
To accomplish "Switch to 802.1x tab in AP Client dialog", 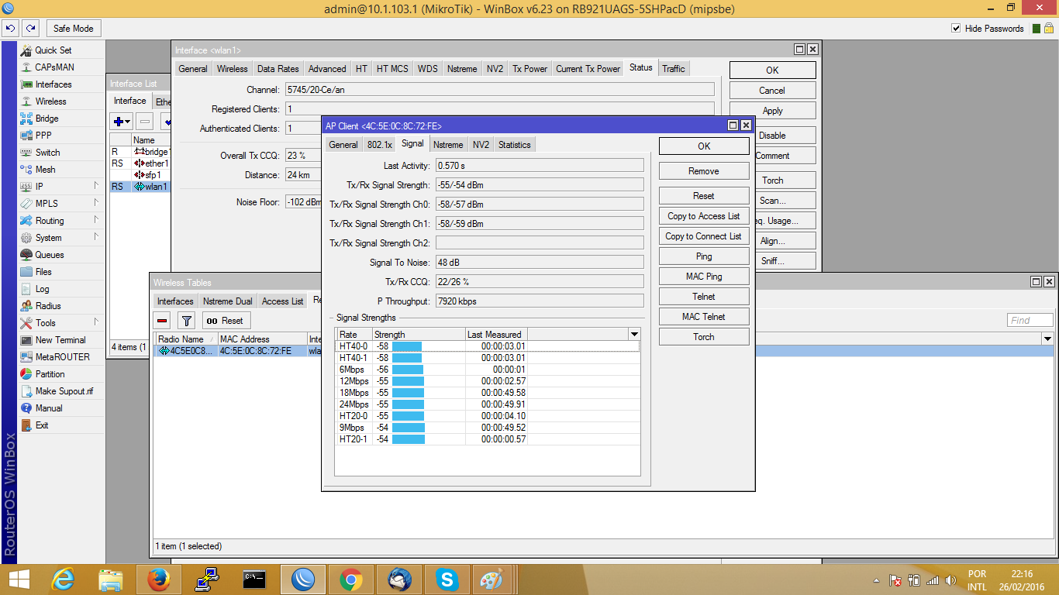I will 380,145.
